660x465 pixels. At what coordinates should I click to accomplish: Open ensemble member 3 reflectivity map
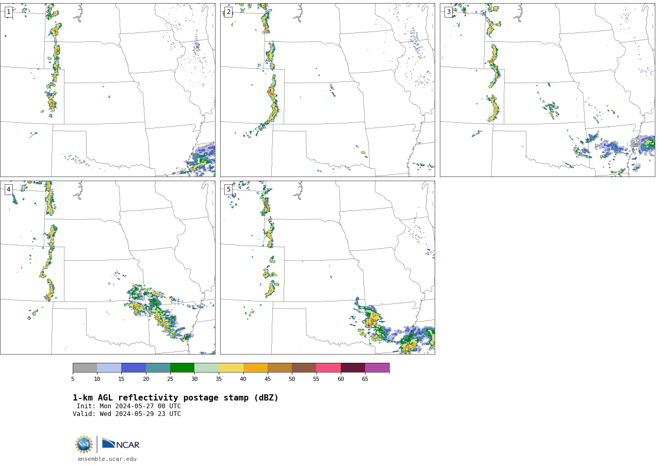547,90
